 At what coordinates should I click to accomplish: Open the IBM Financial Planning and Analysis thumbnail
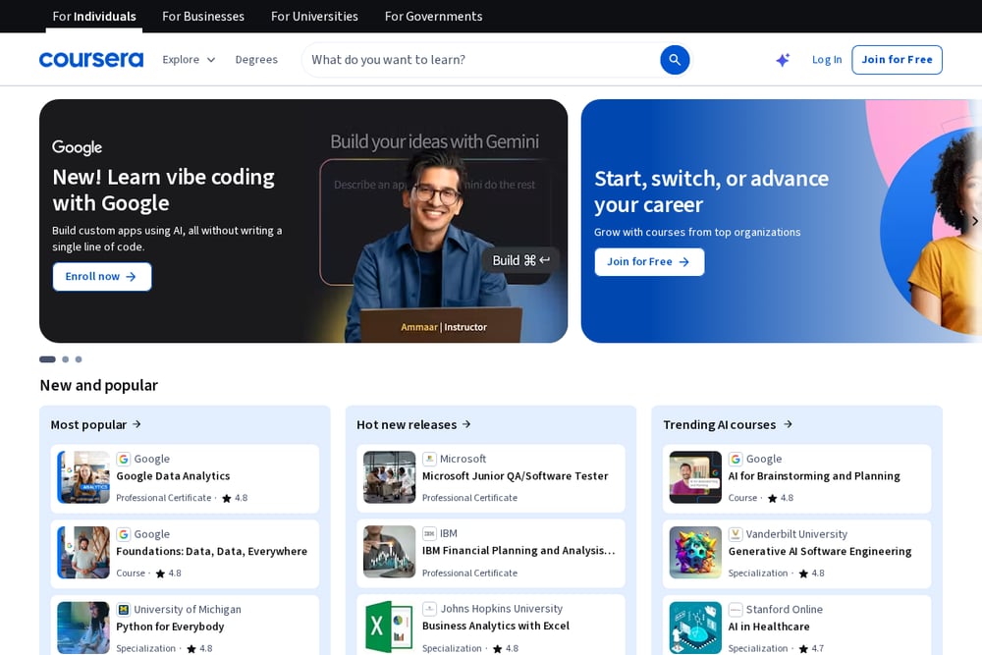(x=389, y=552)
